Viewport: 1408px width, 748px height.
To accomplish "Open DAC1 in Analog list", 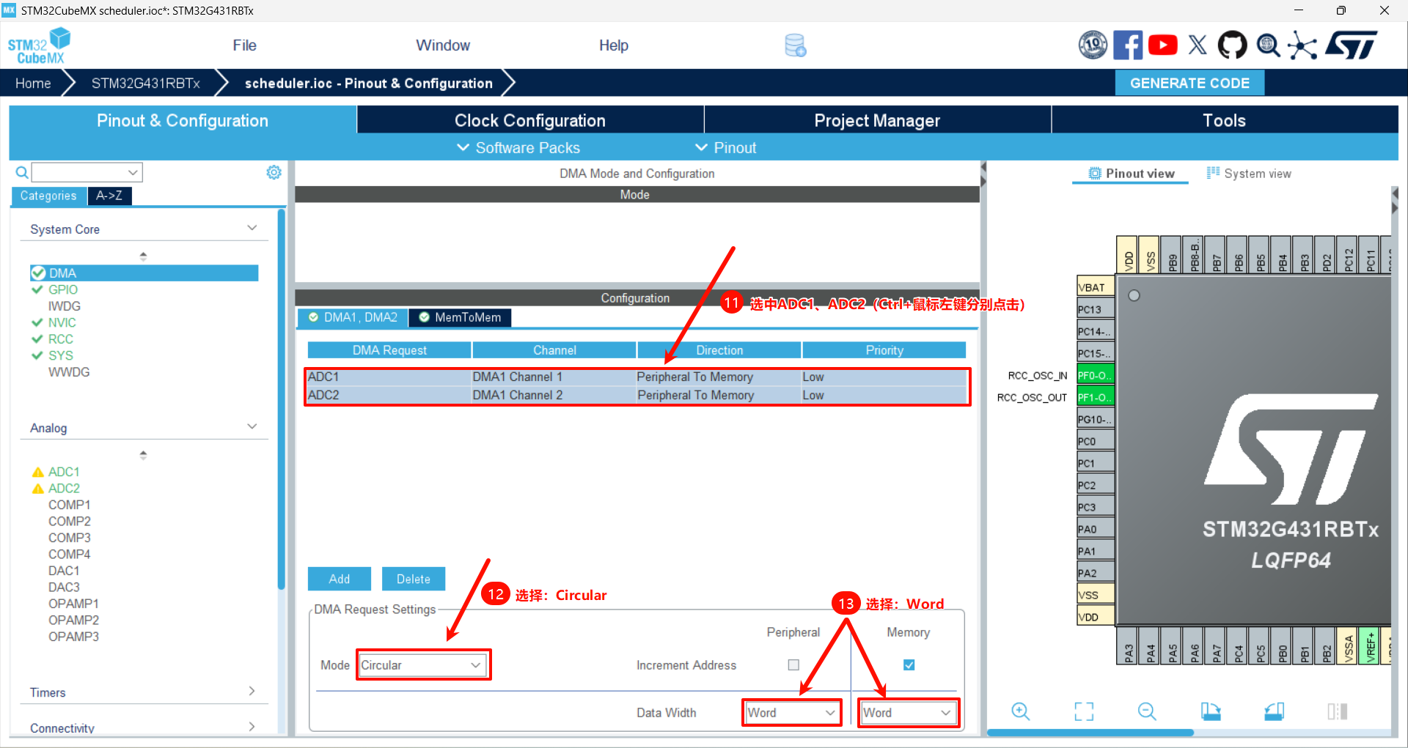I will point(64,571).
